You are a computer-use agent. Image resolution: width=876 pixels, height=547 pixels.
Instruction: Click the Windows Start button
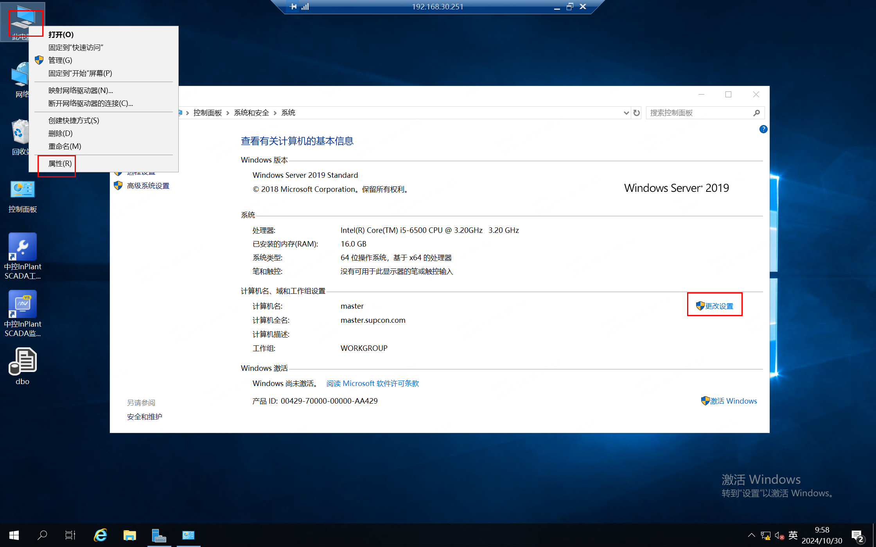pos(14,535)
